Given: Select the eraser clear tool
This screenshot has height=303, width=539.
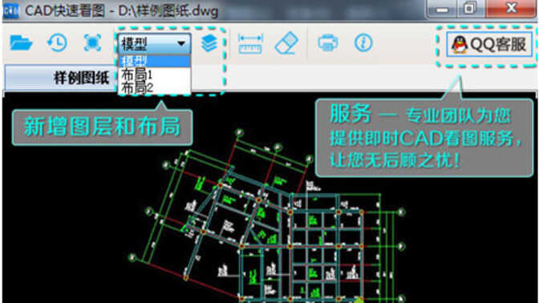Looking at the screenshot, I should coord(286,43).
